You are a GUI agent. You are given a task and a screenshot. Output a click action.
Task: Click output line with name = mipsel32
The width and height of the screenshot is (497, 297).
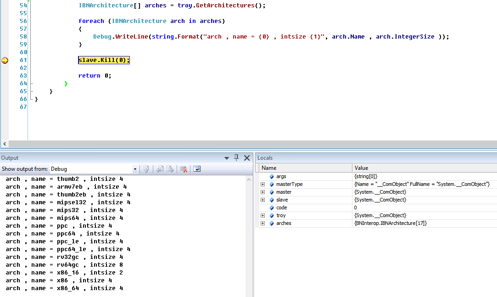pyautogui.click(x=68, y=202)
